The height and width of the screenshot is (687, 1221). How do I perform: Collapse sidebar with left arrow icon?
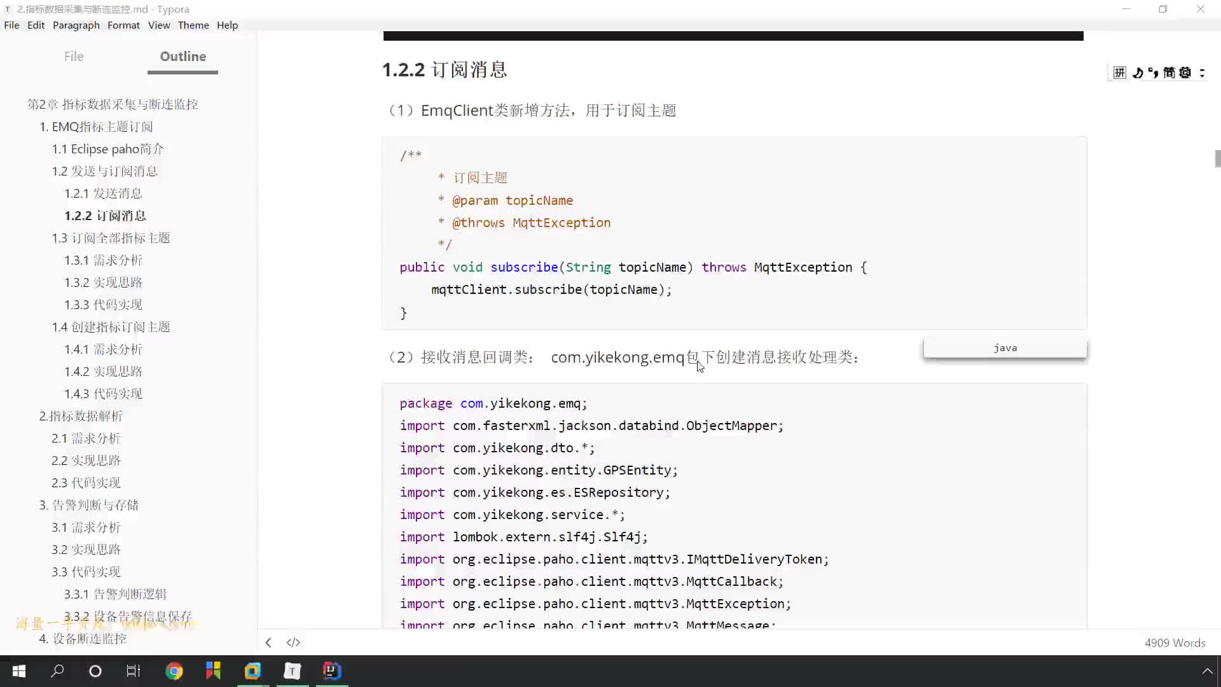point(268,642)
